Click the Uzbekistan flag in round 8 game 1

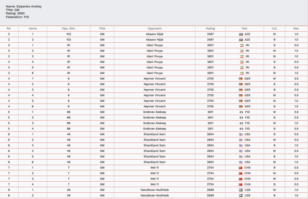pyautogui.click(x=241, y=190)
